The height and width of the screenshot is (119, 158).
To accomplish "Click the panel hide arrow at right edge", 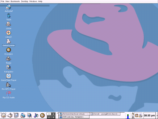I will 157,115.
